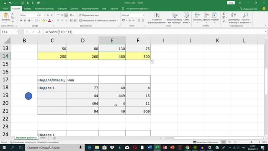The height and width of the screenshot is (151, 268).
Task: Add a new sheet with plus button
Action: point(54,138)
